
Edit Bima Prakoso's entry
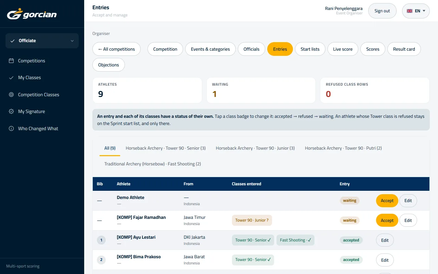(x=385, y=260)
